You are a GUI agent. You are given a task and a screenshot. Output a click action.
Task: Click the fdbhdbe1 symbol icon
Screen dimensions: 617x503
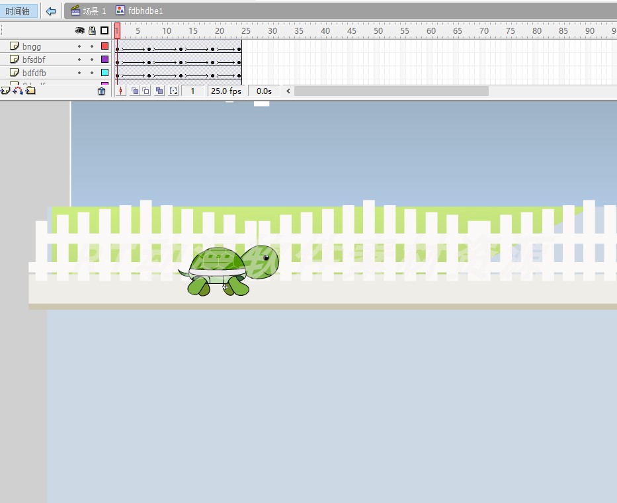pos(120,11)
